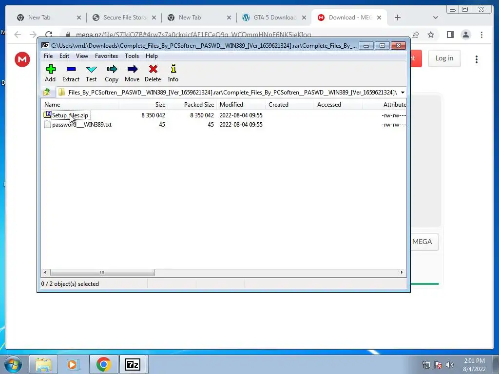This screenshot has width=499, height=374.
Task: Open Chrome three-dot menu
Action: pyautogui.click(x=481, y=35)
